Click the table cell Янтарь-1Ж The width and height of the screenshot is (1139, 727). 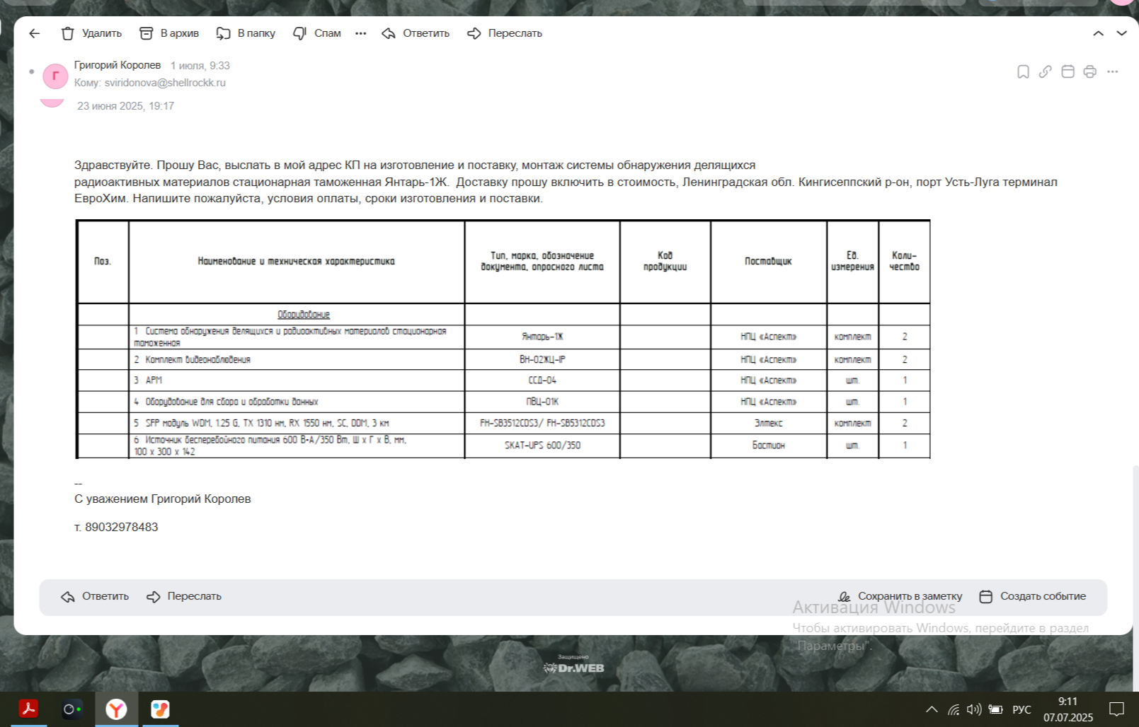(x=542, y=337)
